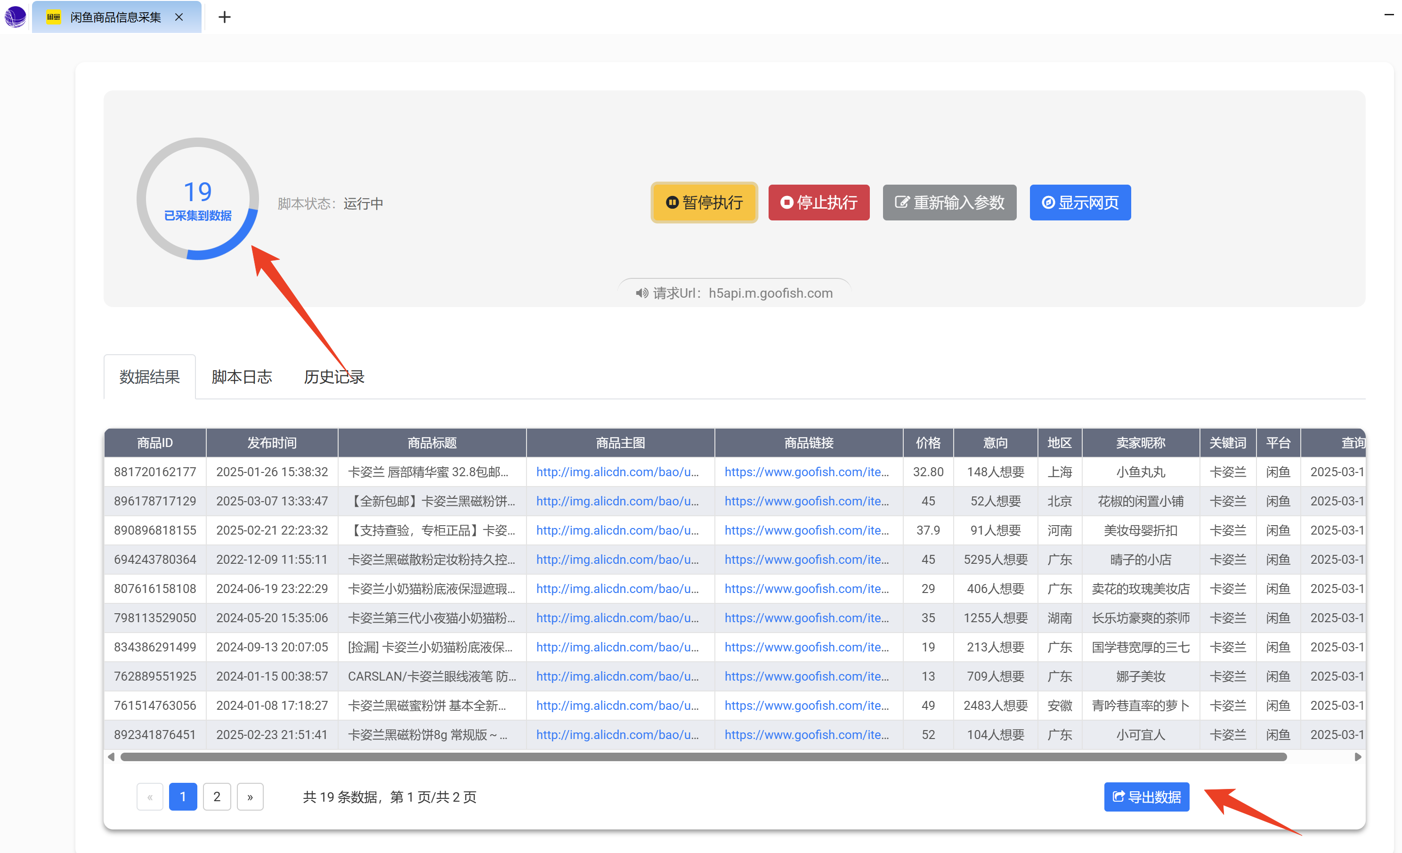The image size is (1402, 853).
Task: Go to page 2 of results
Action: coord(217,796)
